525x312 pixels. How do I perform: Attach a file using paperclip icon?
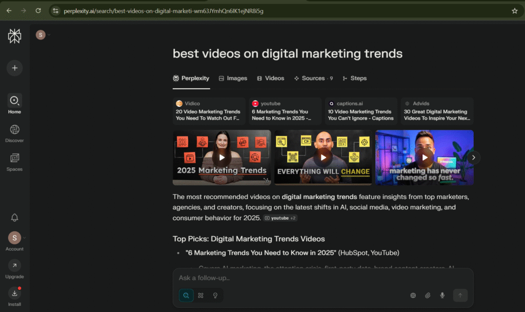pyautogui.click(x=428, y=295)
